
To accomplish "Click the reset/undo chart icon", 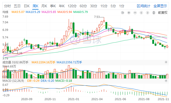I will [123, 13].
